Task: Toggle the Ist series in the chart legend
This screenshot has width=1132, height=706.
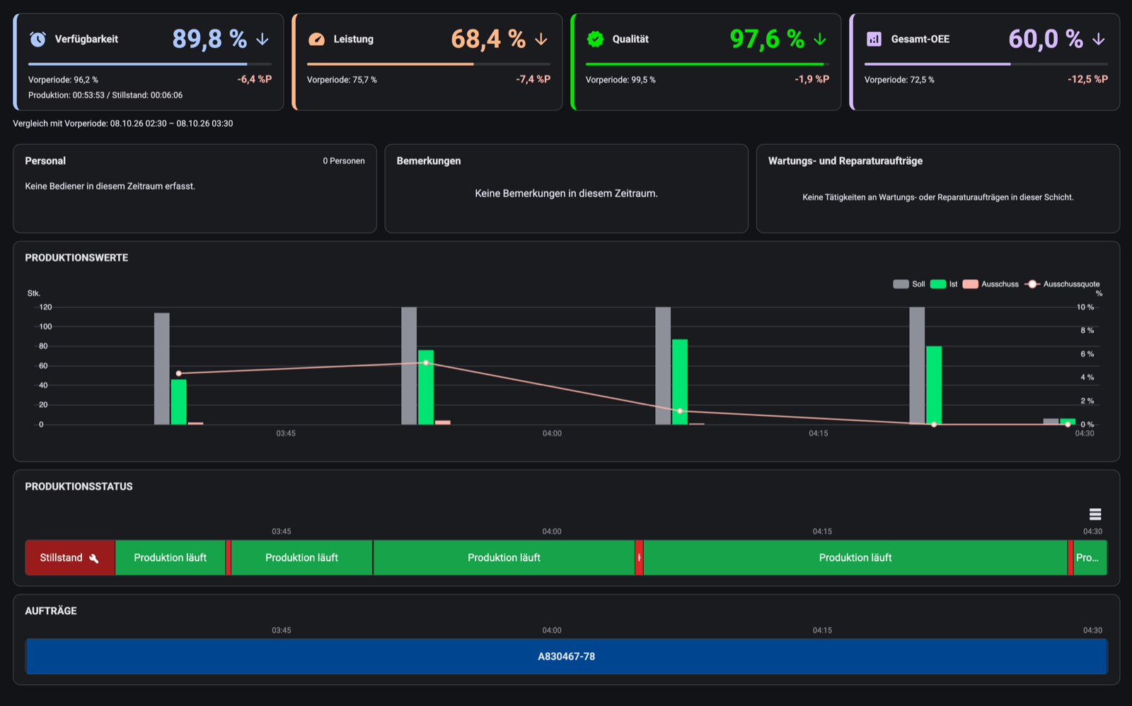Action: click(x=944, y=284)
